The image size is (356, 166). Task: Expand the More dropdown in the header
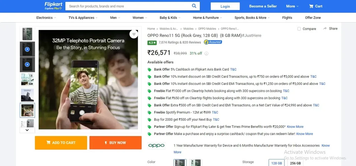[292, 6]
